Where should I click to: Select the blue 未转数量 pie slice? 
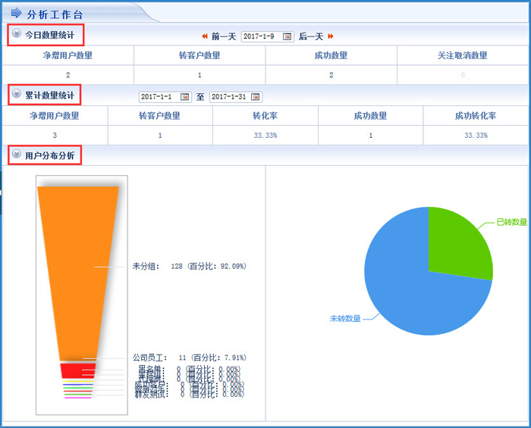(x=410, y=295)
